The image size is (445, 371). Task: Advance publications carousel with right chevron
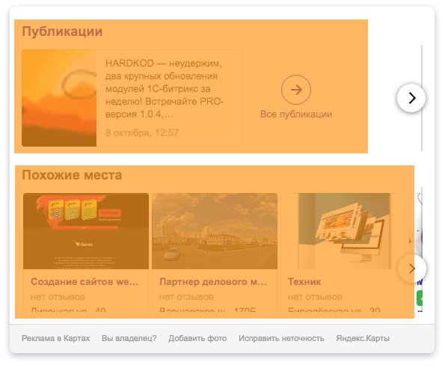tap(411, 98)
